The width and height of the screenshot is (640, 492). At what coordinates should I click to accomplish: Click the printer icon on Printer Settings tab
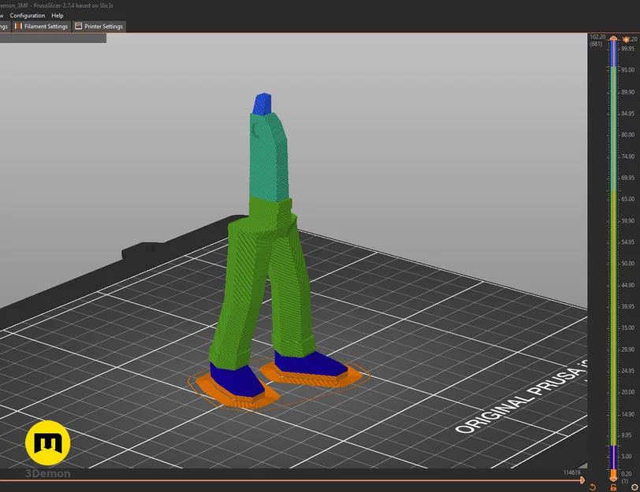tap(79, 26)
